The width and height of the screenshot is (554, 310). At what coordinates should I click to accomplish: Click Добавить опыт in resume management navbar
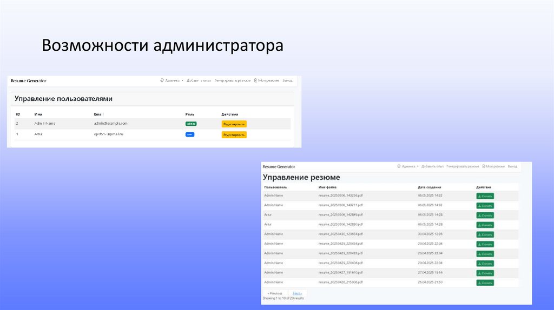(432, 166)
